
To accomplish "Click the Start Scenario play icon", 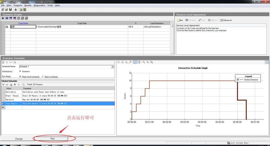I will tap(3, 18).
